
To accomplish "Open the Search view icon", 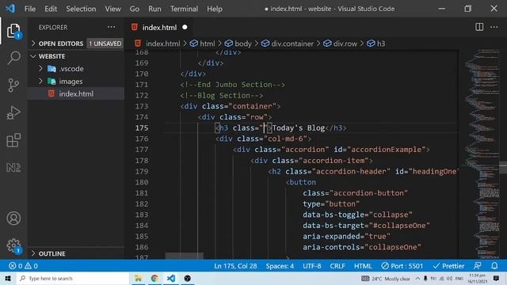I will click(13, 58).
